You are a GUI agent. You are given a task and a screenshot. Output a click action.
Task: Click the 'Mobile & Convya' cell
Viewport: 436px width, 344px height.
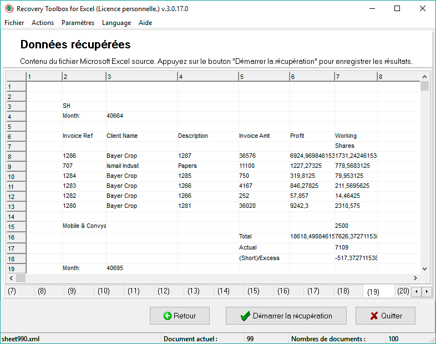(84, 226)
